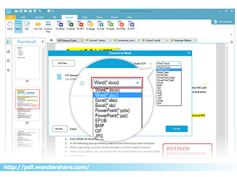Switch to the Protect ribbon tab
Screen dimensions: 237x177
coord(114,17)
